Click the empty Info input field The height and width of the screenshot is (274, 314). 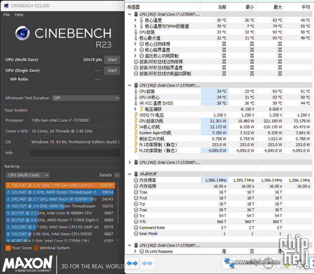[75, 153]
